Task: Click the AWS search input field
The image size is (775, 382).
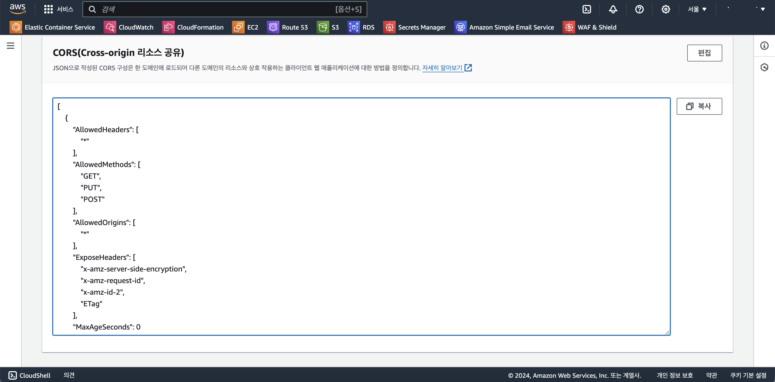Action: 217,9
